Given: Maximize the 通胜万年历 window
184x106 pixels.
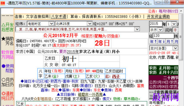Looking at the screenshot, I should [166, 2].
